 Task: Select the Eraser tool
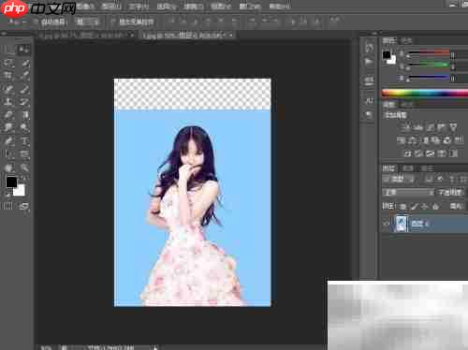coord(8,115)
